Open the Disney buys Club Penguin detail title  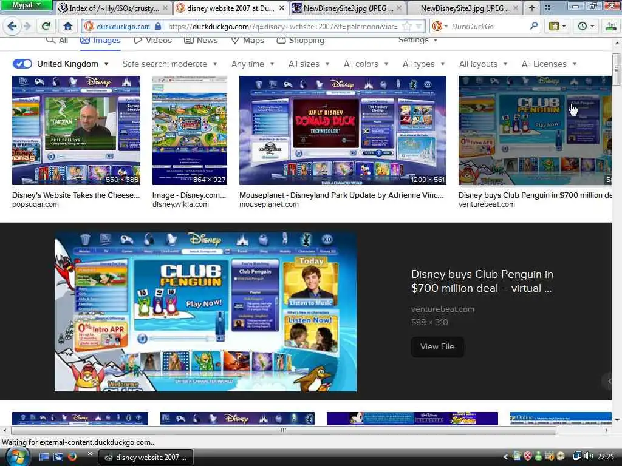click(x=482, y=282)
